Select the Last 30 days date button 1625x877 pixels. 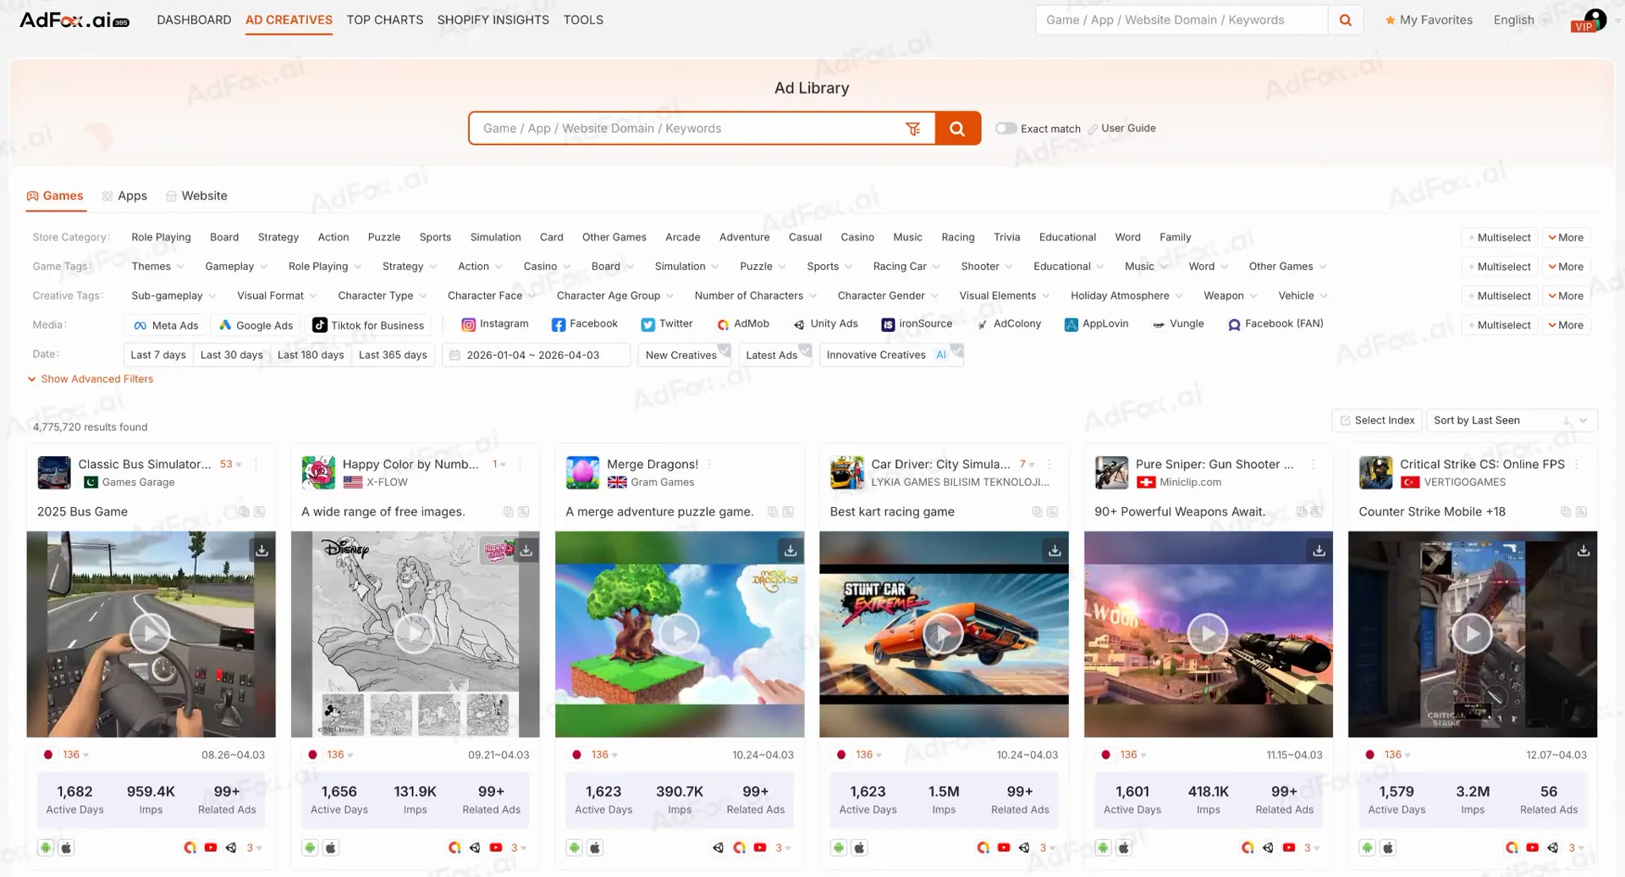coord(231,355)
